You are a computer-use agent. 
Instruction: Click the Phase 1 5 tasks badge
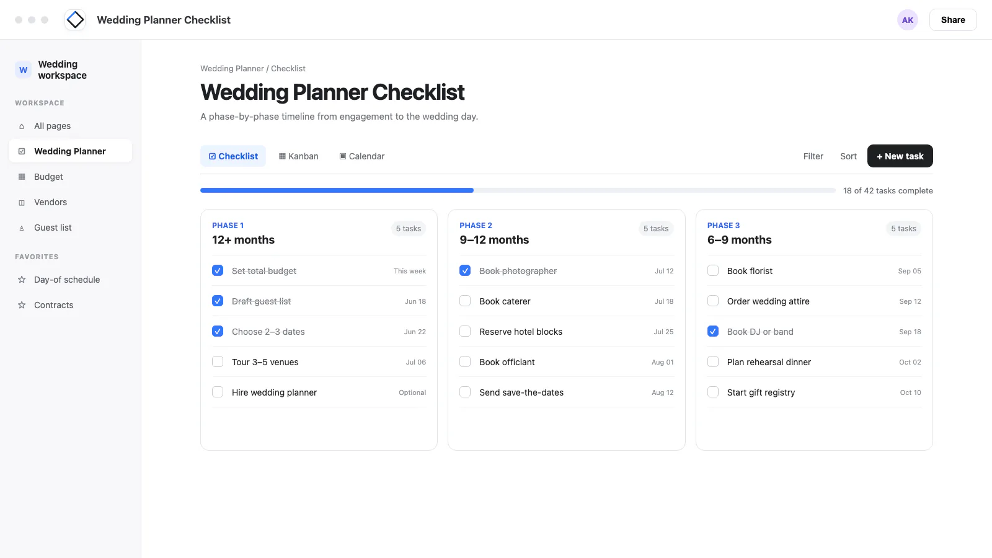[x=409, y=229]
